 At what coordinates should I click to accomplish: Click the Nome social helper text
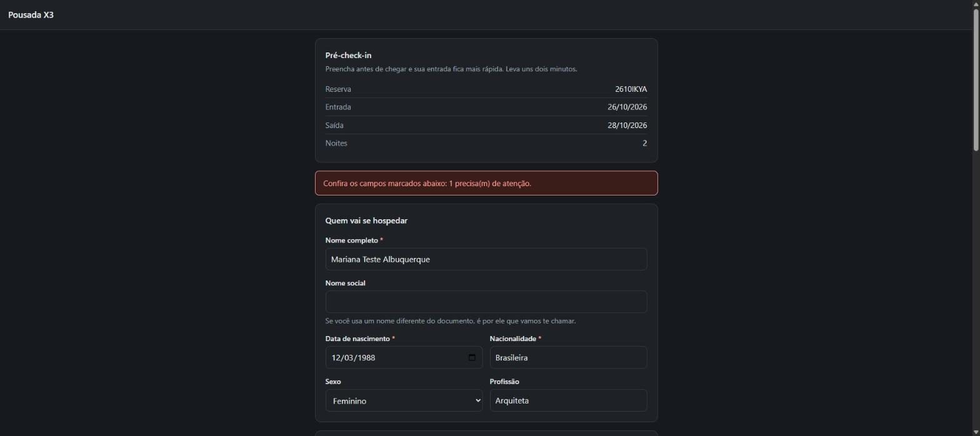pos(451,321)
